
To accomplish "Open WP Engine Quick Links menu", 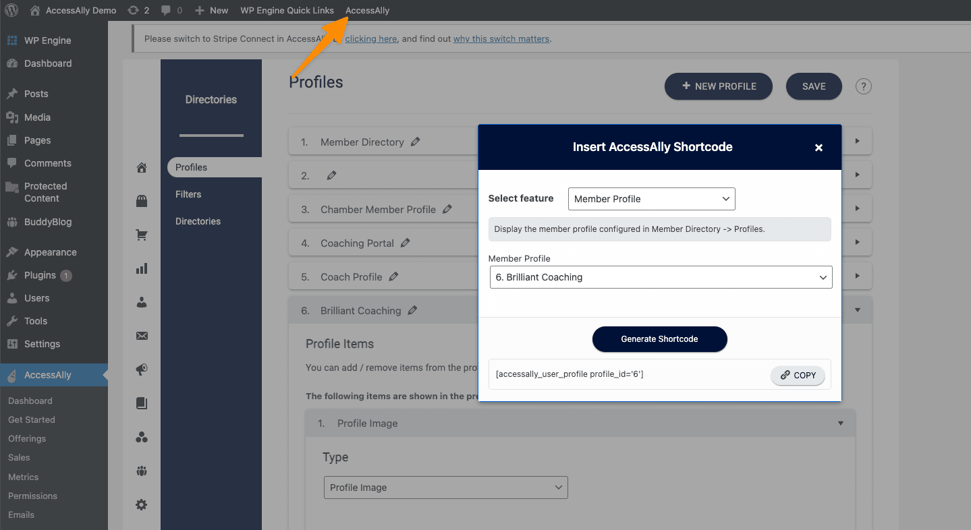I will (x=287, y=10).
